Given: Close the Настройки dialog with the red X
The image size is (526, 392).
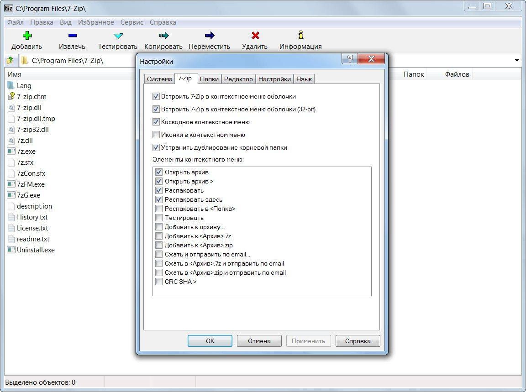Looking at the screenshot, I should 371,59.
